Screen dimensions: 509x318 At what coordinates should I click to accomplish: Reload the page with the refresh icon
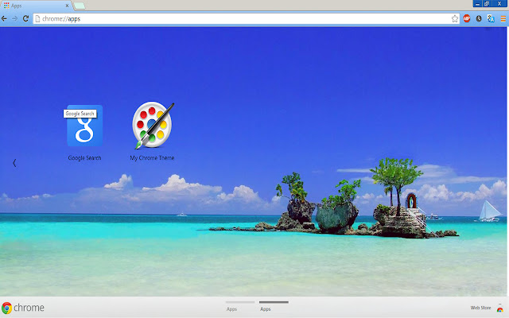pos(26,18)
